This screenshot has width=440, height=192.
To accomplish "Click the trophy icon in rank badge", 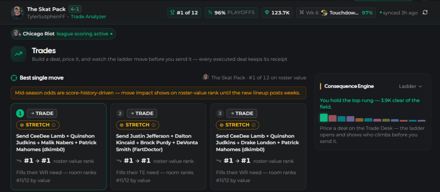I will click(173, 12).
